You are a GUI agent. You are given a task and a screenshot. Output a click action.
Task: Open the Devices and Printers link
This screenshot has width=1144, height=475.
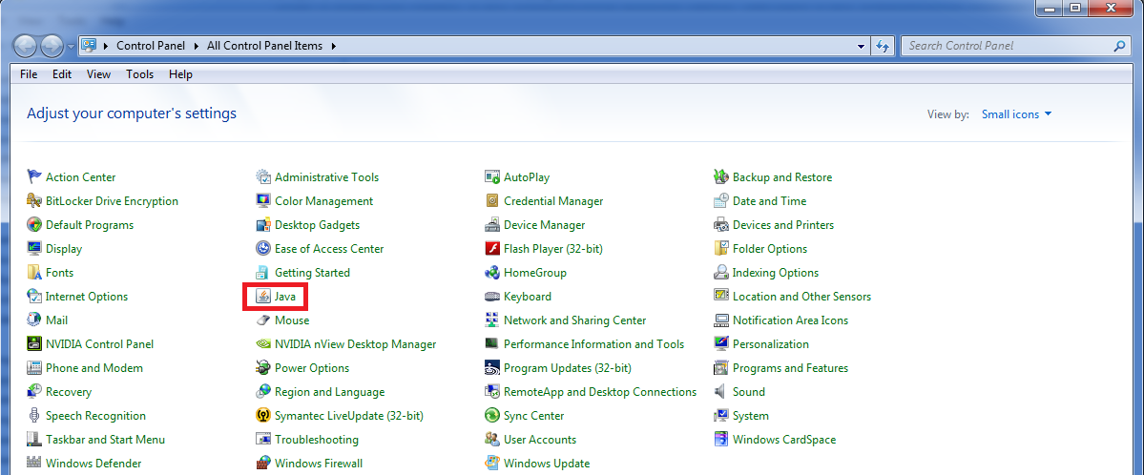click(782, 225)
